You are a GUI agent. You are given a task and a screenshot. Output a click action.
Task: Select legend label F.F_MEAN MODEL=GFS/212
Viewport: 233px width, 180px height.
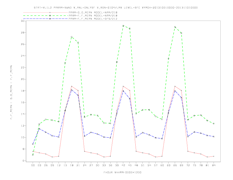[x=93, y=19]
